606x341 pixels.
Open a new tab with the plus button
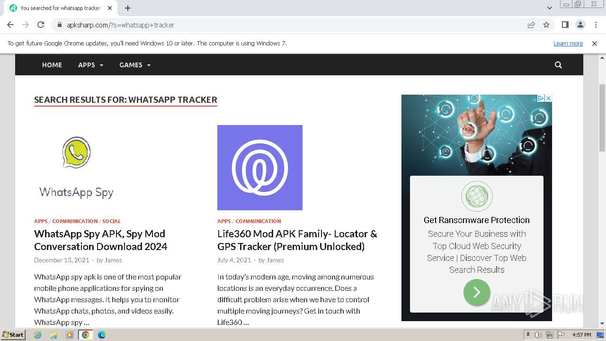click(128, 8)
